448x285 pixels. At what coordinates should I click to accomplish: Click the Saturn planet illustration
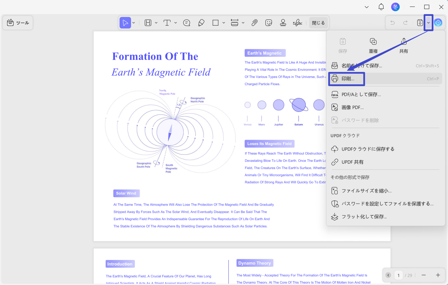(299, 105)
